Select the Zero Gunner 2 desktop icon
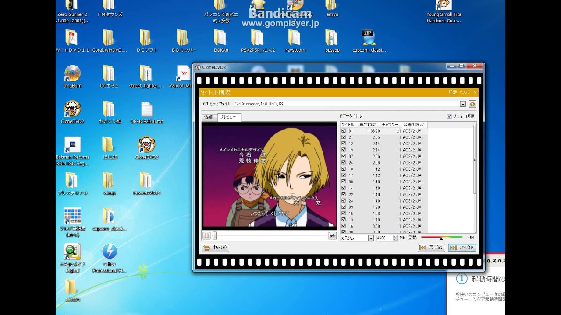Image resolution: width=561 pixels, height=315 pixels. tap(72, 12)
